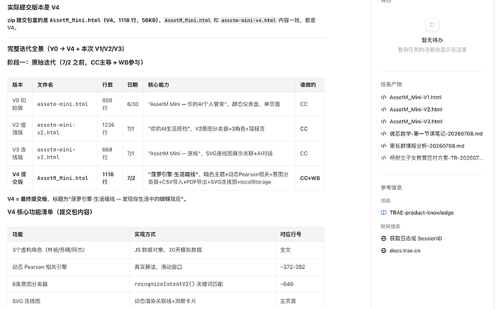Click file icon for 家长群情报分析 markdown
The width and height of the screenshot is (495, 309).
pyautogui.click(x=384, y=146)
